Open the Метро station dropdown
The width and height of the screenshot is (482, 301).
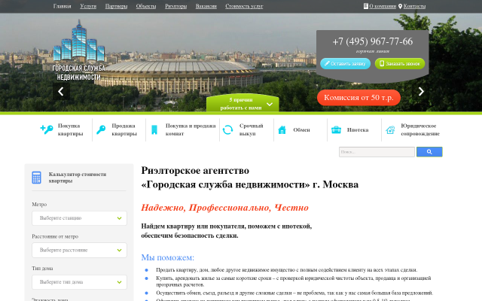coord(79,218)
